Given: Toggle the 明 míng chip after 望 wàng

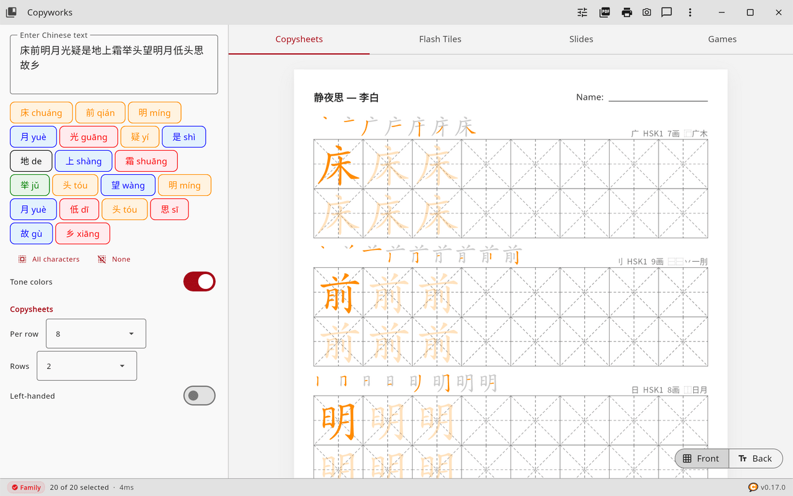Looking at the screenshot, I should tap(185, 185).
